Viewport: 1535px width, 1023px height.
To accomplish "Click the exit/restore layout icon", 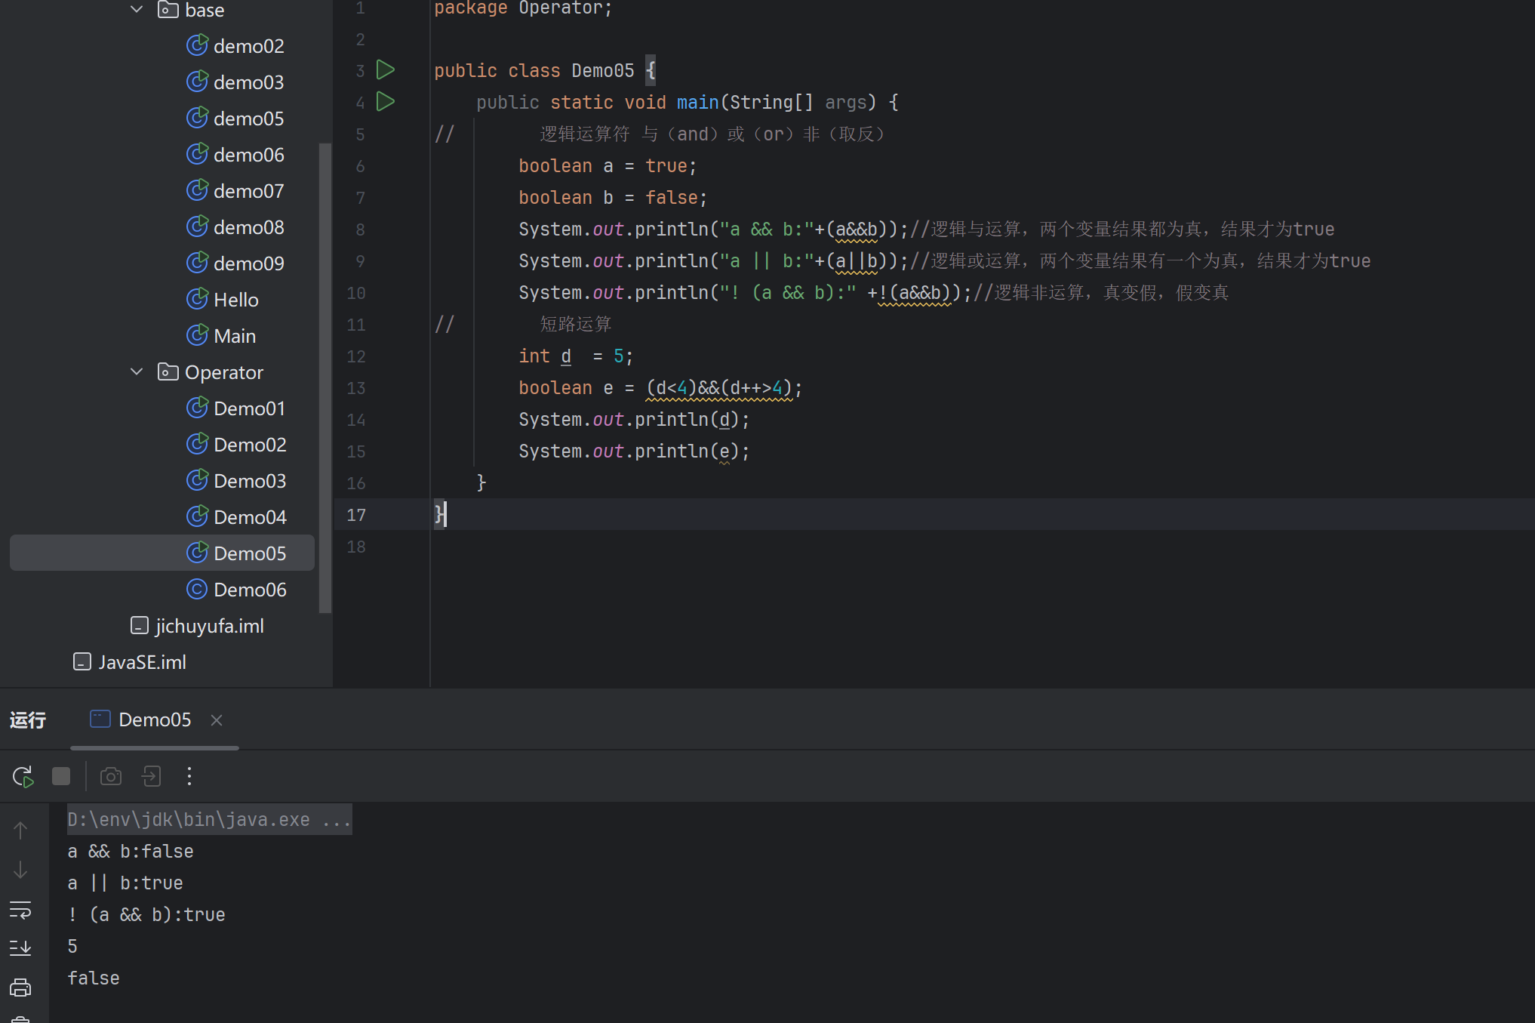I will click(x=151, y=776).
